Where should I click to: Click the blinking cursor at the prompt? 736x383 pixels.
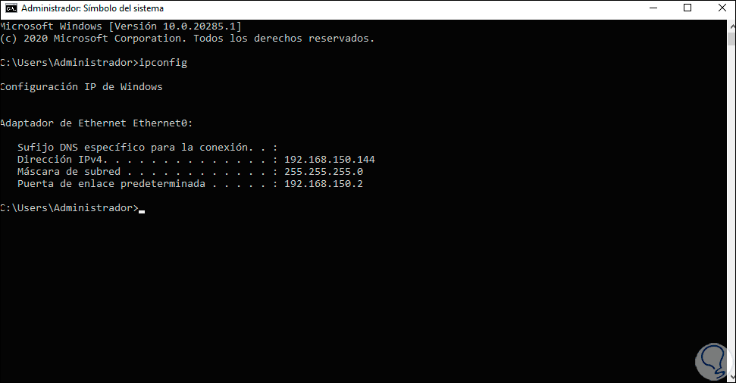coord(142,211)
